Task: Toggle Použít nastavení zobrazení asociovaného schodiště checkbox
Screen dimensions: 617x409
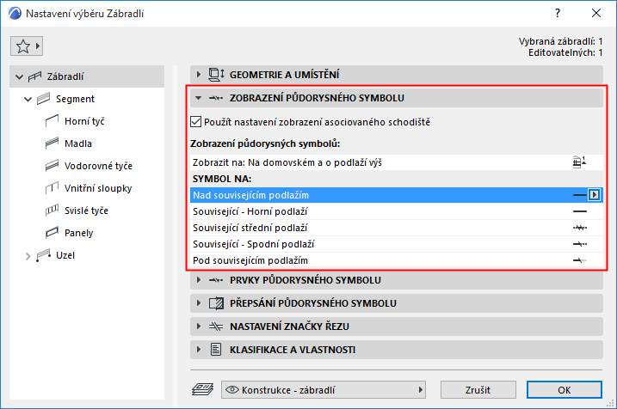Action: [195, 122]
